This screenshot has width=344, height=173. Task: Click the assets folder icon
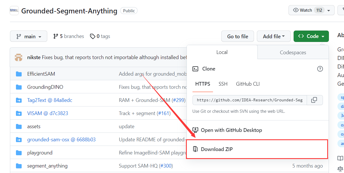pos(19,126)
